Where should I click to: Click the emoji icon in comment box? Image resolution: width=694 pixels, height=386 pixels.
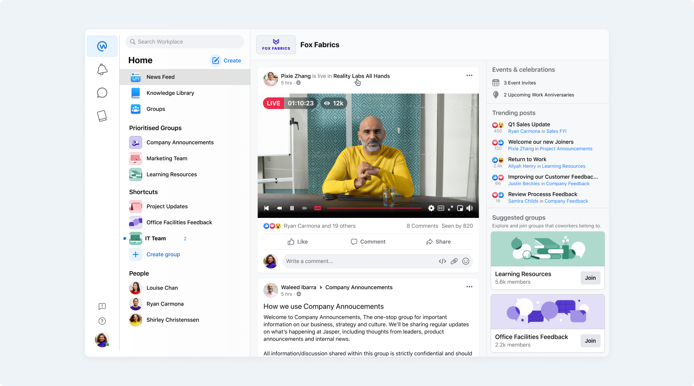pos(466,261)
